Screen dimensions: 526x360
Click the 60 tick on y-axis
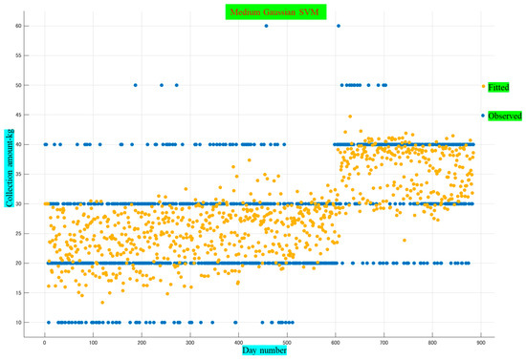tap(18, 26)
